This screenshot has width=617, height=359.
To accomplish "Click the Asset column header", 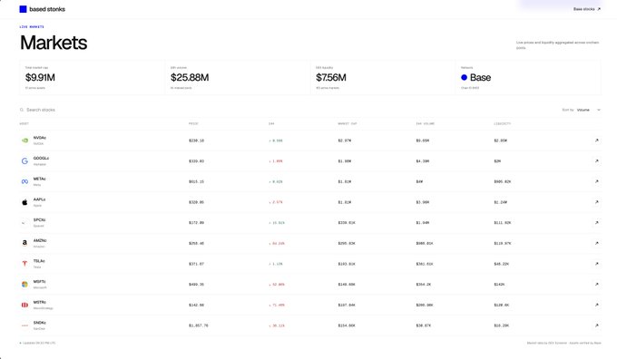I will click(x=24, y=123).
